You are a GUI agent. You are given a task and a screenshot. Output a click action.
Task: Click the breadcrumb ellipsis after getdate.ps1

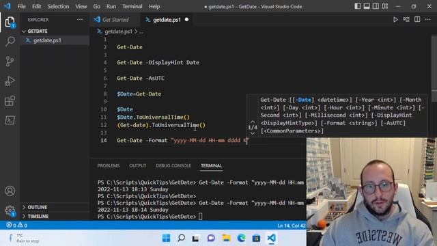click(141, 31)
